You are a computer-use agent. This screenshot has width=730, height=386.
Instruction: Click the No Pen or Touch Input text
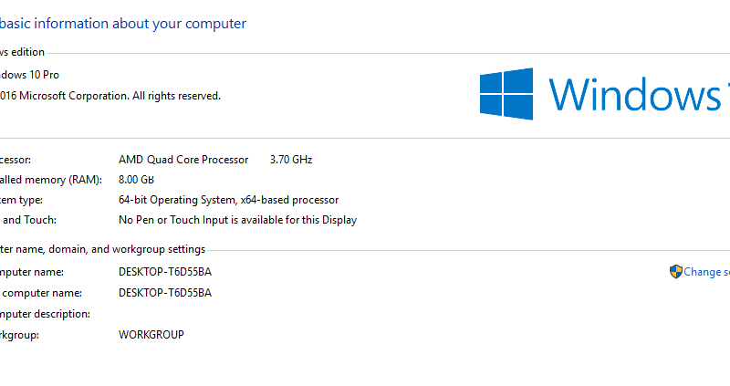tap(237, 220)
